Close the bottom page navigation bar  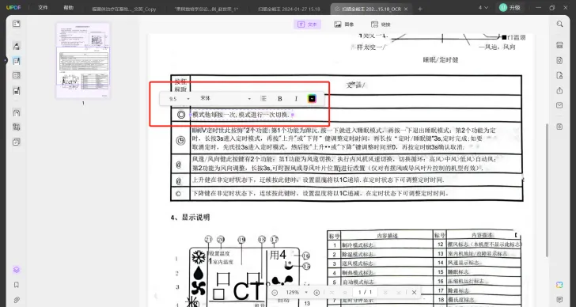[414, 292]
